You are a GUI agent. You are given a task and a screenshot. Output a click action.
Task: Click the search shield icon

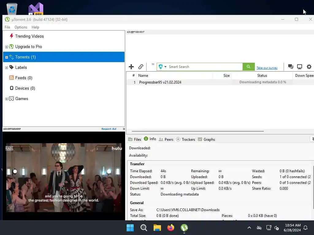tap(160, 67)
